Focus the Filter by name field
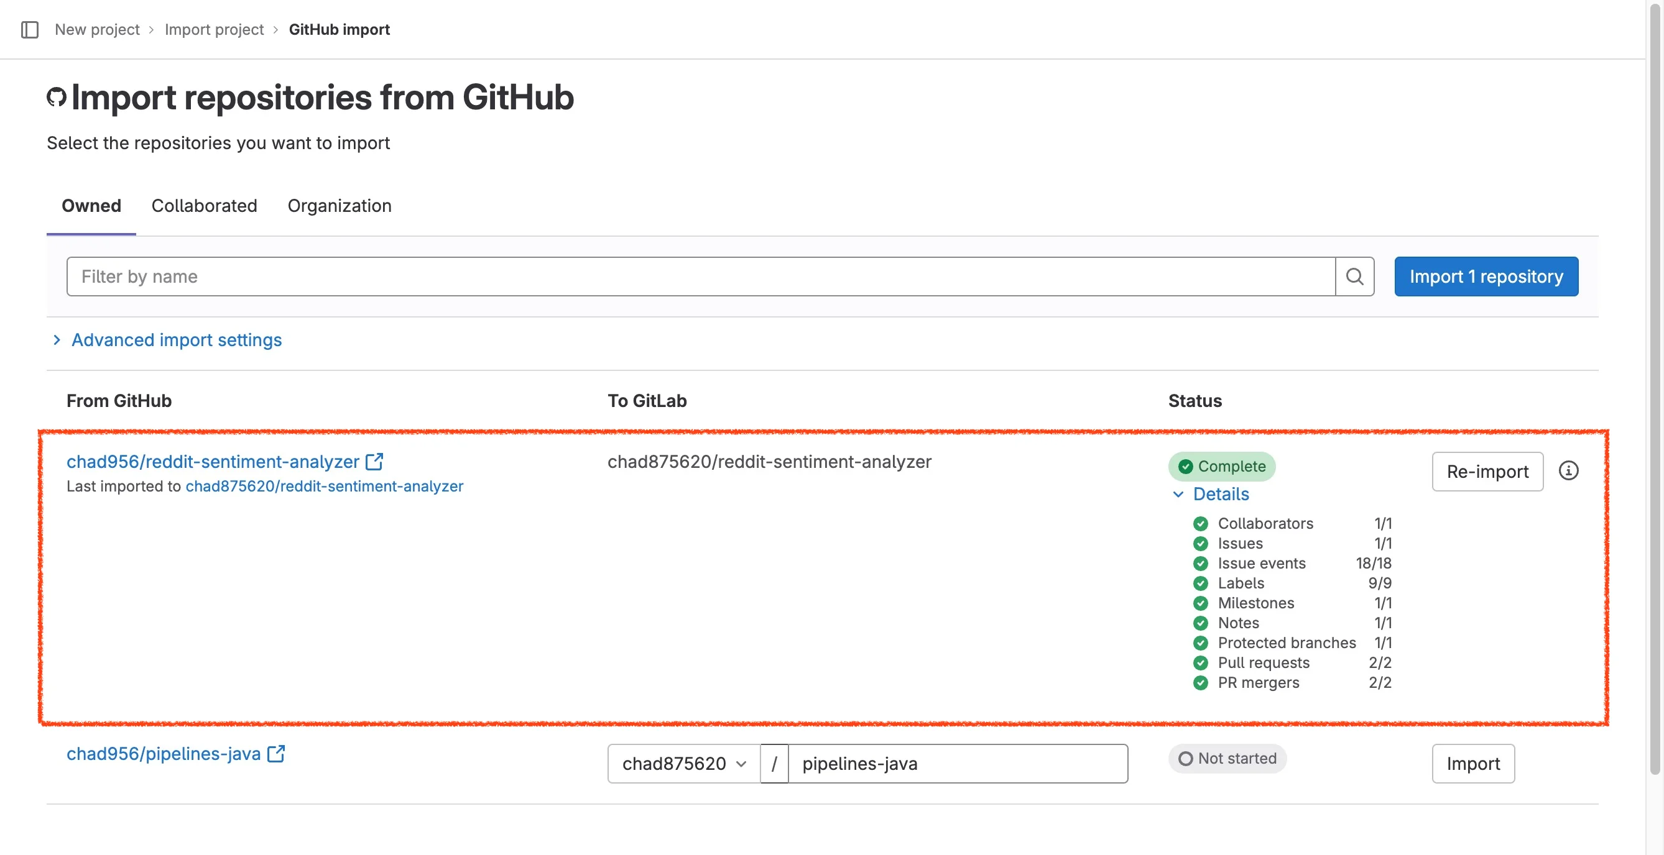 [x=700, y=277]
